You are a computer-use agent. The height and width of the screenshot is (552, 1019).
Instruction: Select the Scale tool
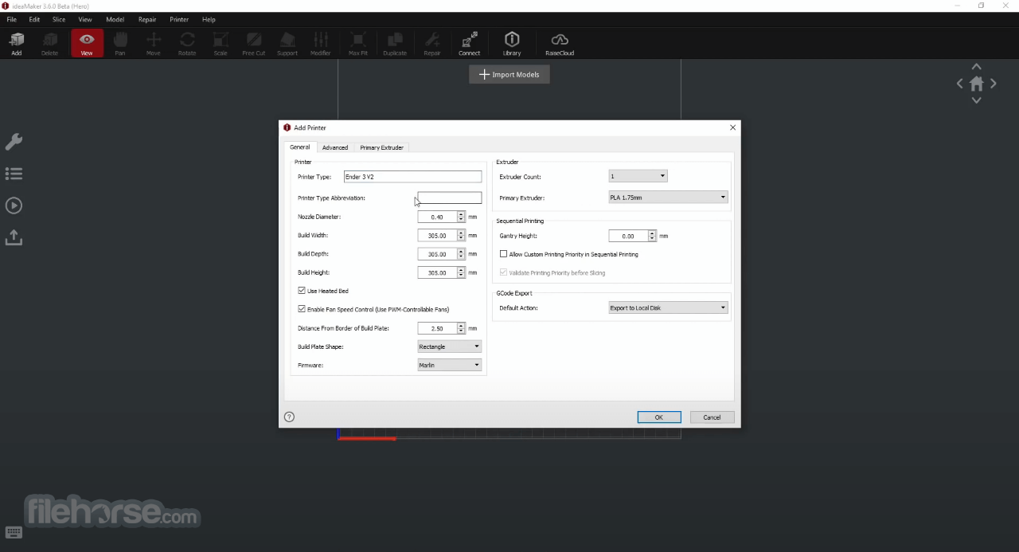(221, 44)
